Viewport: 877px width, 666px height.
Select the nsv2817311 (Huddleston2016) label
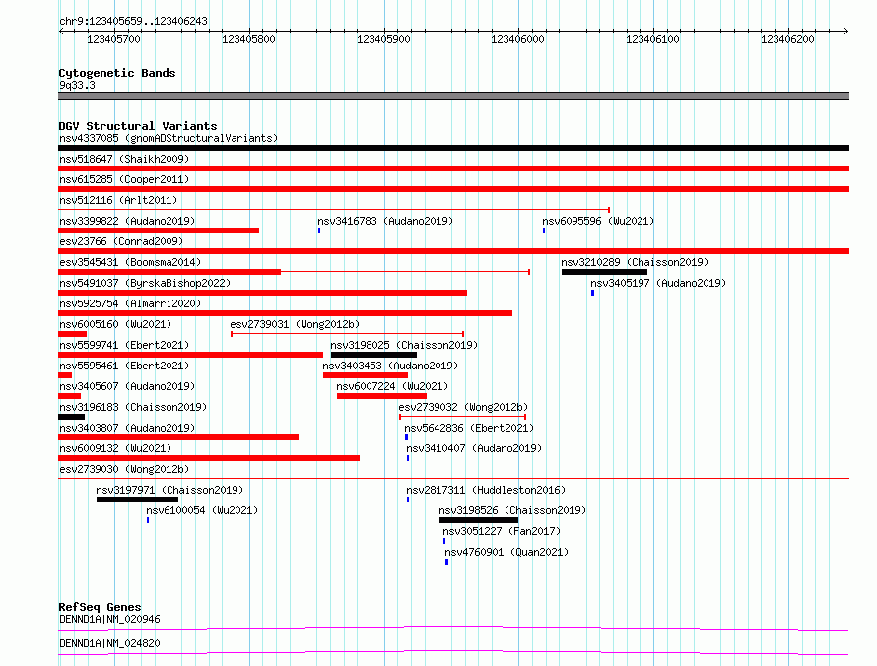point(486,490)
